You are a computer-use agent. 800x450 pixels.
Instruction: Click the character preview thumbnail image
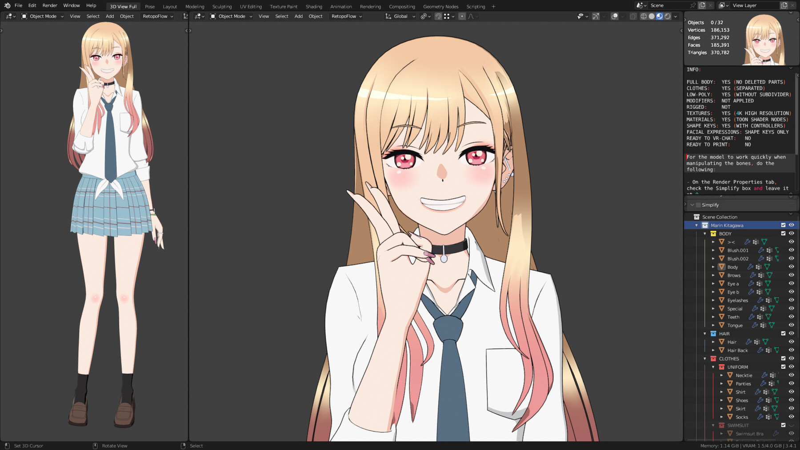764,40
